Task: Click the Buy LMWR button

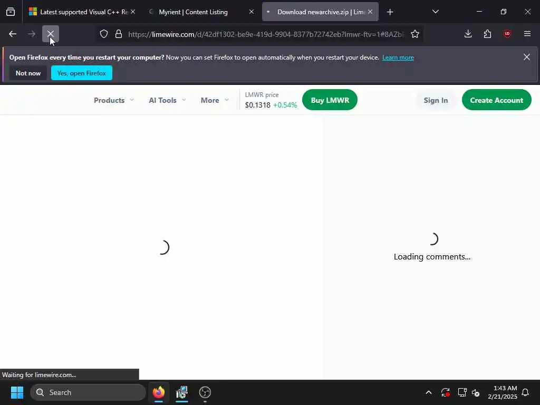Action: click(x=330, y=100)
